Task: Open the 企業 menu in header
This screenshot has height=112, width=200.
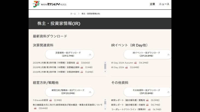Action: click(x=152, y=4)
